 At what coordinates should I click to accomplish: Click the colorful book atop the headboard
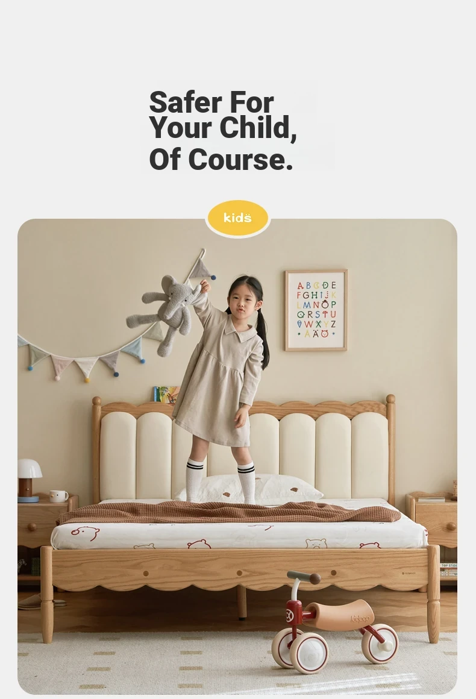166,395
